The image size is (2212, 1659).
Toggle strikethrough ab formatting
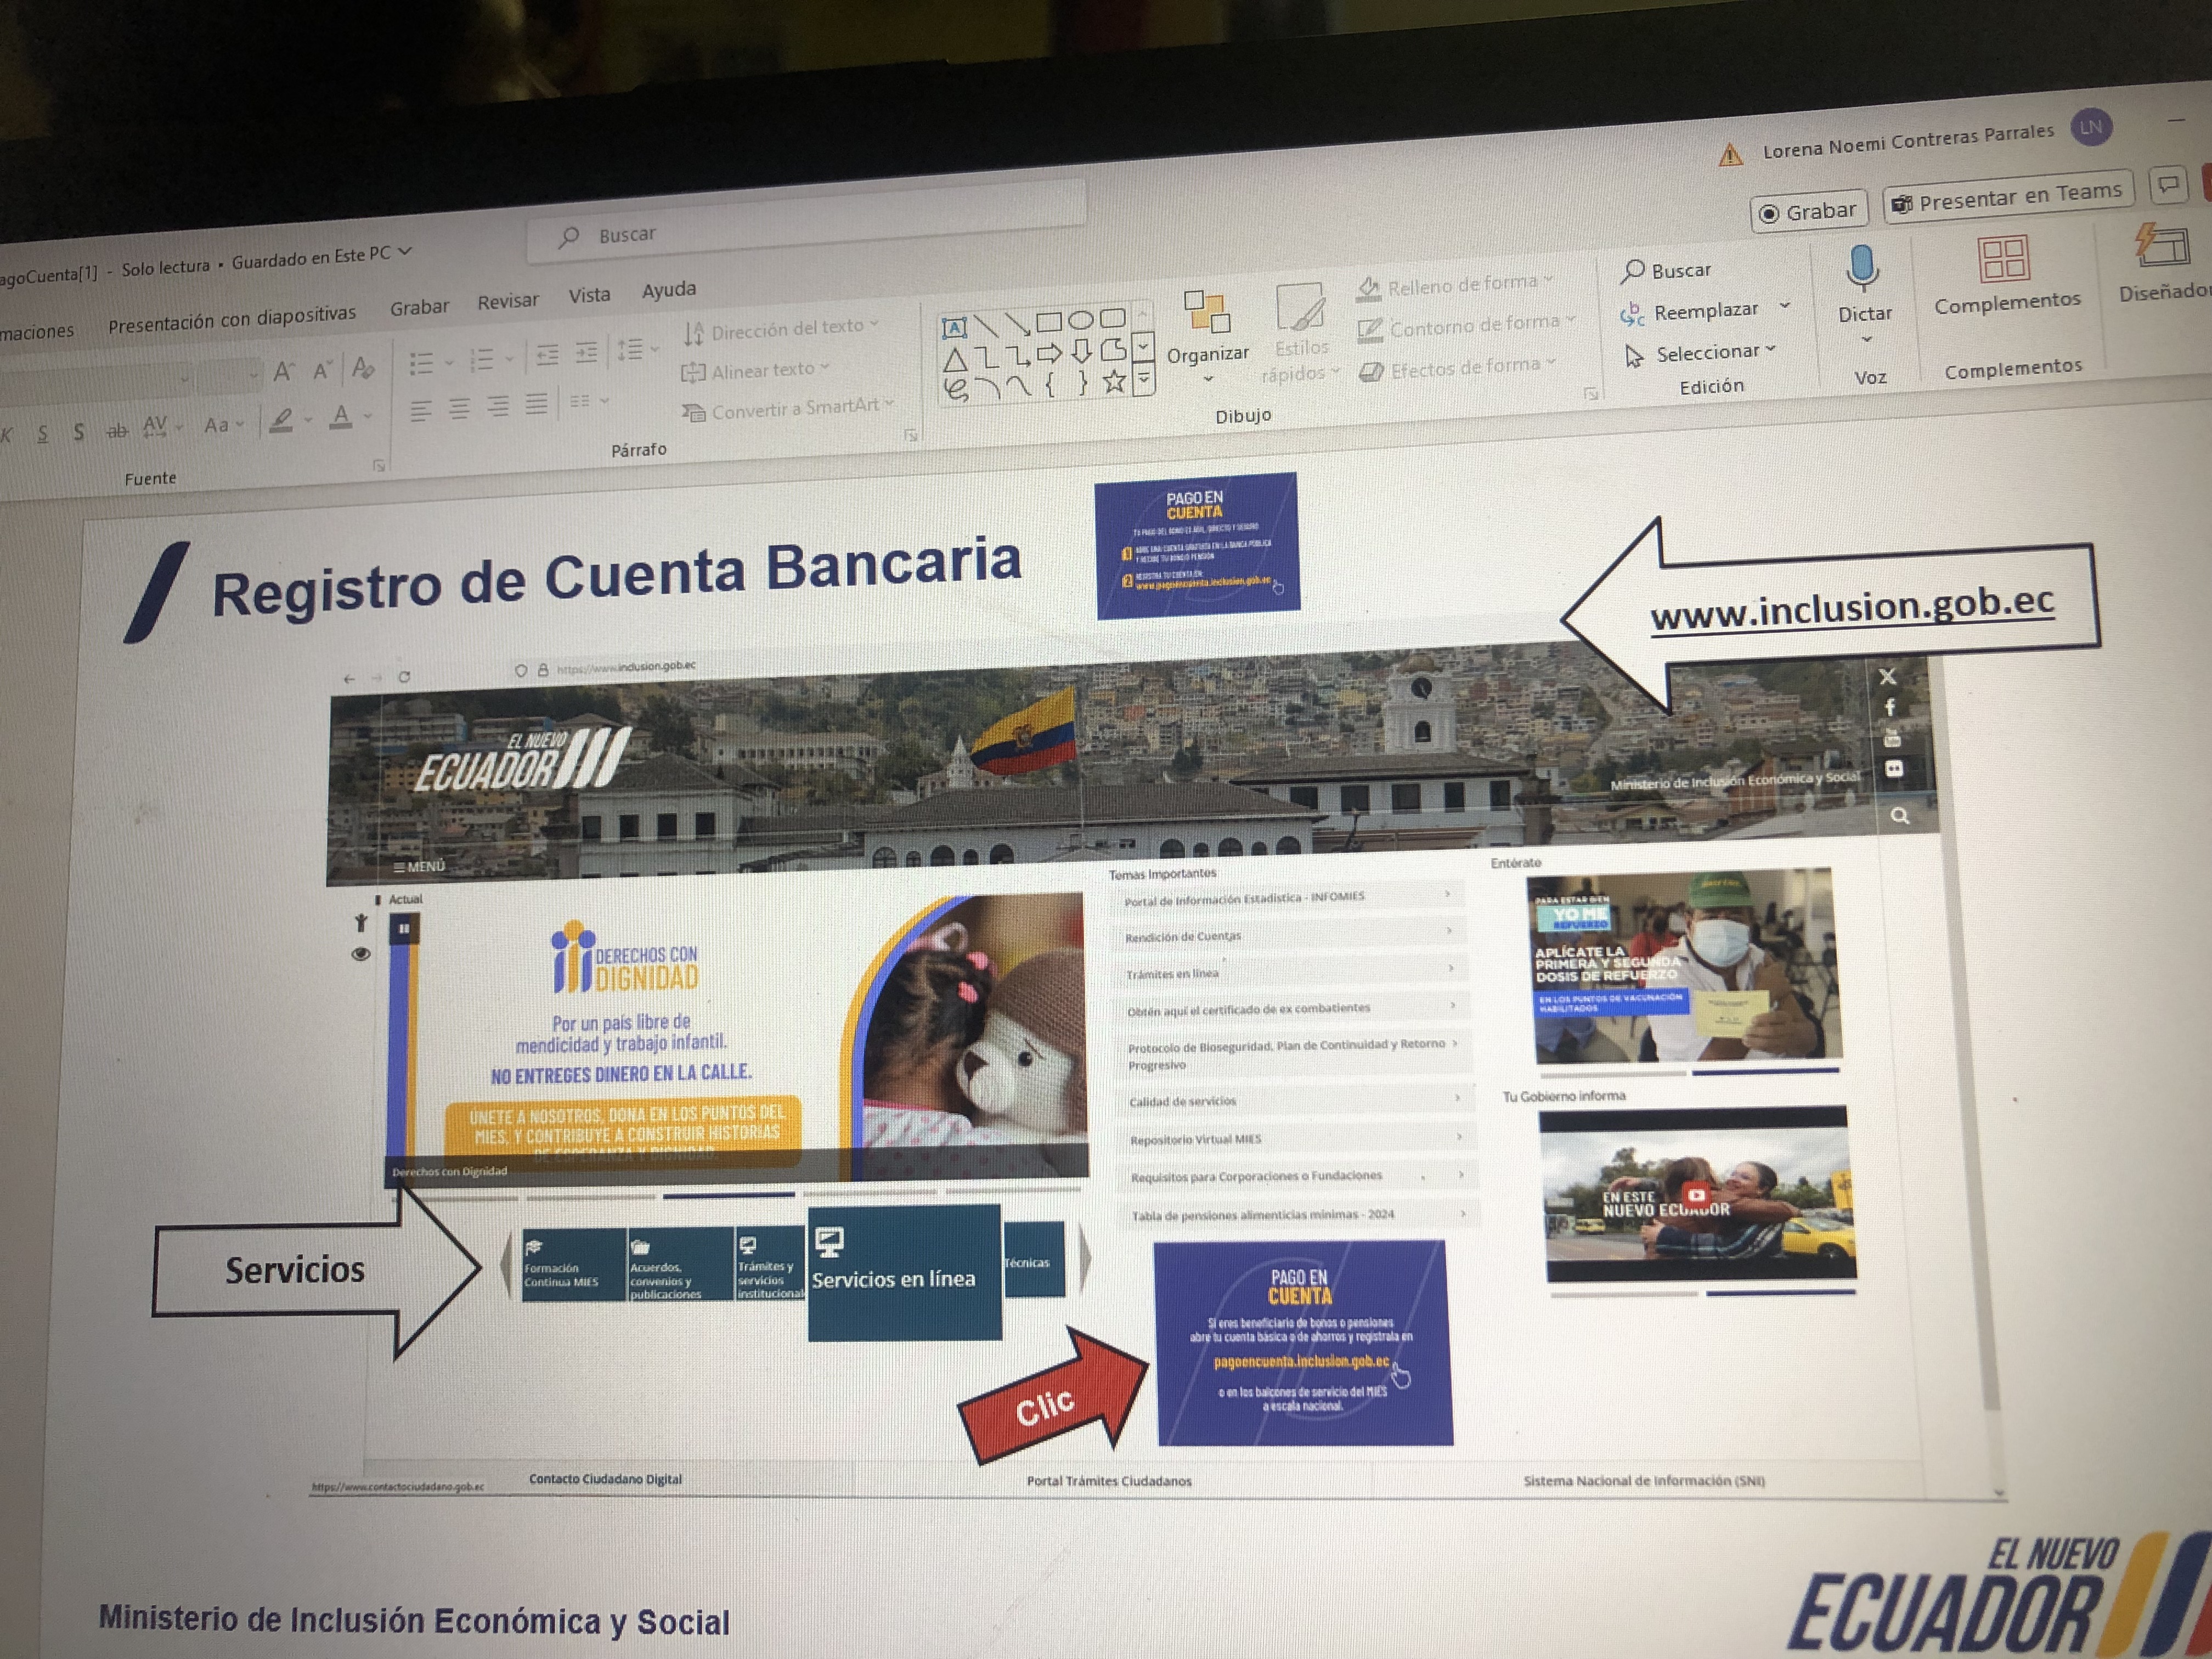pyautogui.click(x=117, y=430)
